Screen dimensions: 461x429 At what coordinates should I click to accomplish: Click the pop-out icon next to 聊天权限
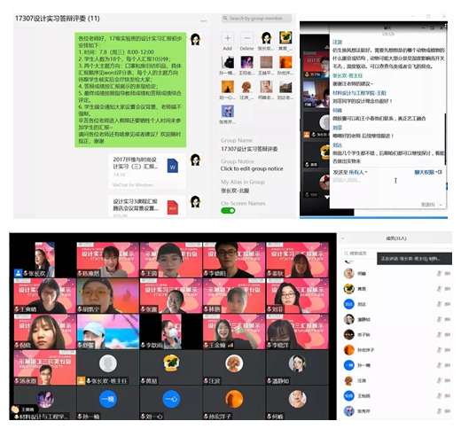[440, 172]
